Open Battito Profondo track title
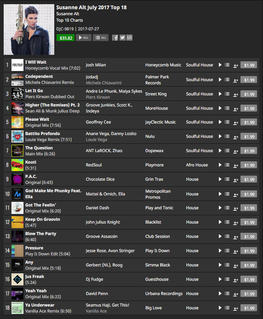The width and height of the screenshot is (263, 319). click(x=43, y=134)
